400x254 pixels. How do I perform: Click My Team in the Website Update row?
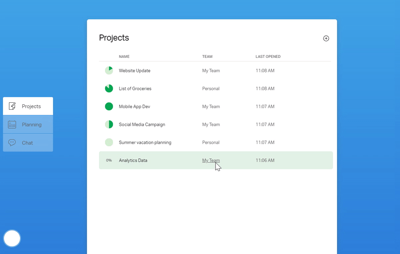211,71
